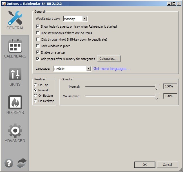Image resolution: width=183 pixels, height=172 pixels.
Task: Open the Advanced gear icon
Action: point(15,131)
